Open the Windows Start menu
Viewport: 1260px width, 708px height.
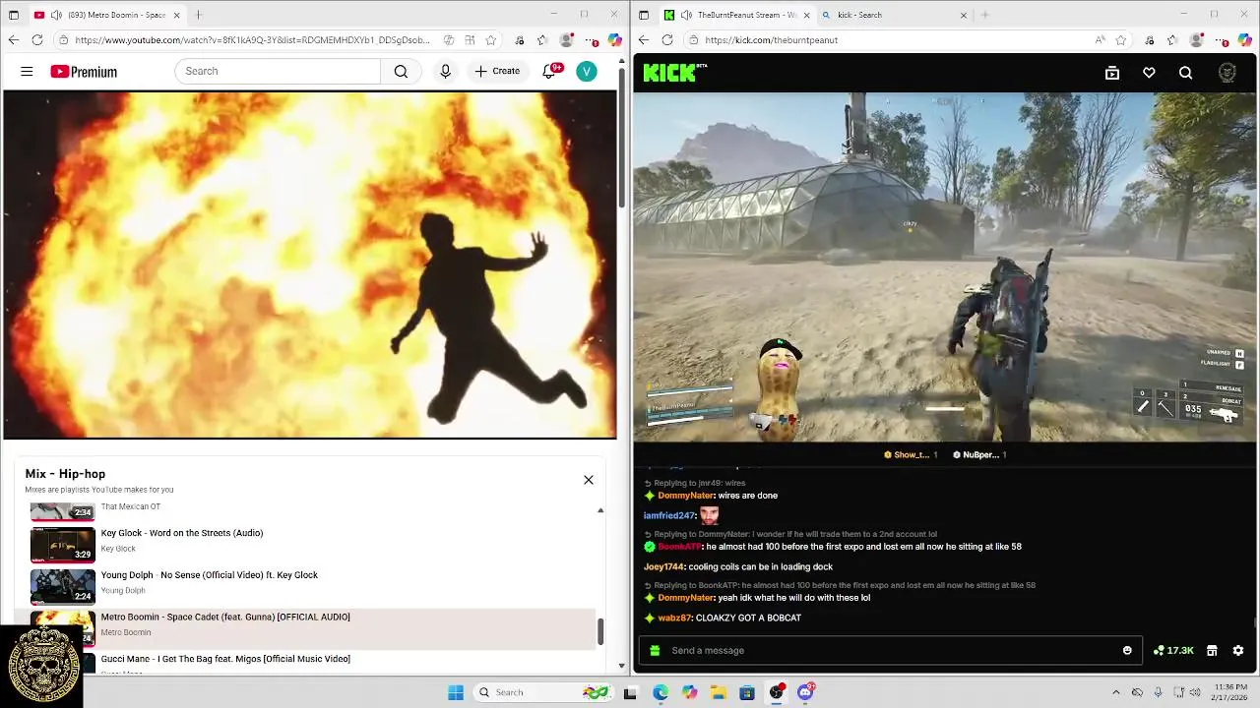coord(456,692)
